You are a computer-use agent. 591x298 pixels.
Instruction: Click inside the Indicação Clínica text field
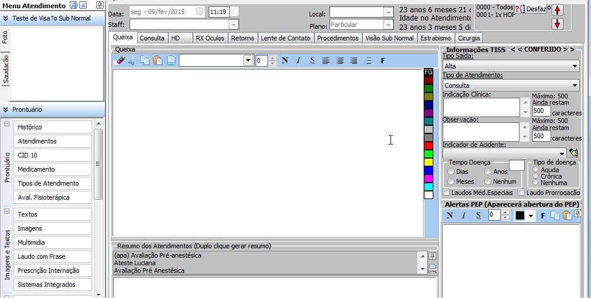(481, 107)
